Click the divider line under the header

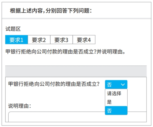point(76,19)
